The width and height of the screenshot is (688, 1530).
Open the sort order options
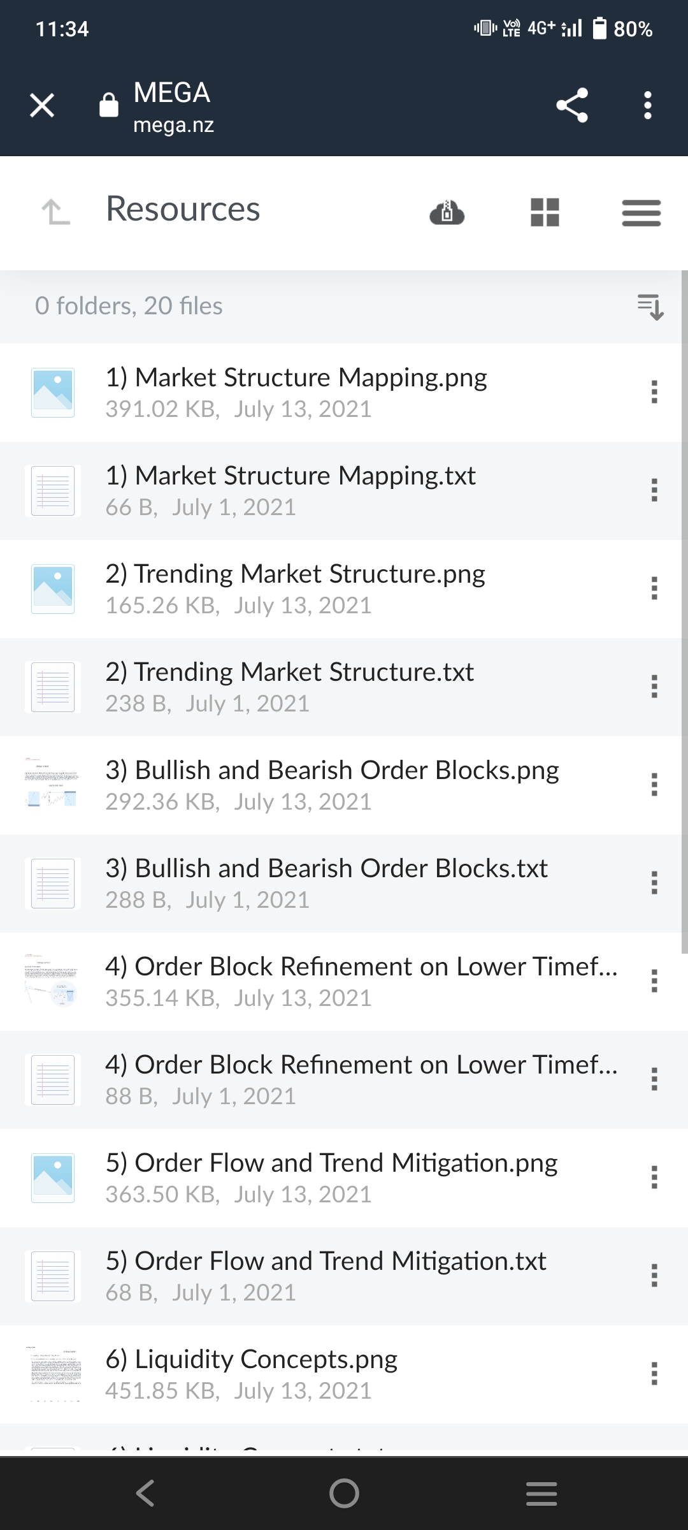click(650, 307)
